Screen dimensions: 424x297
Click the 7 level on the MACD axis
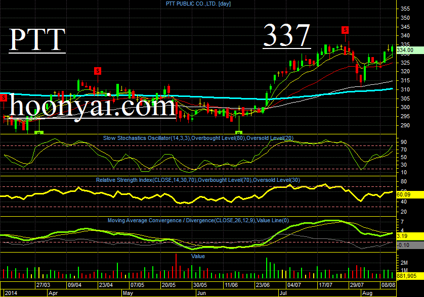click(402, 222)
